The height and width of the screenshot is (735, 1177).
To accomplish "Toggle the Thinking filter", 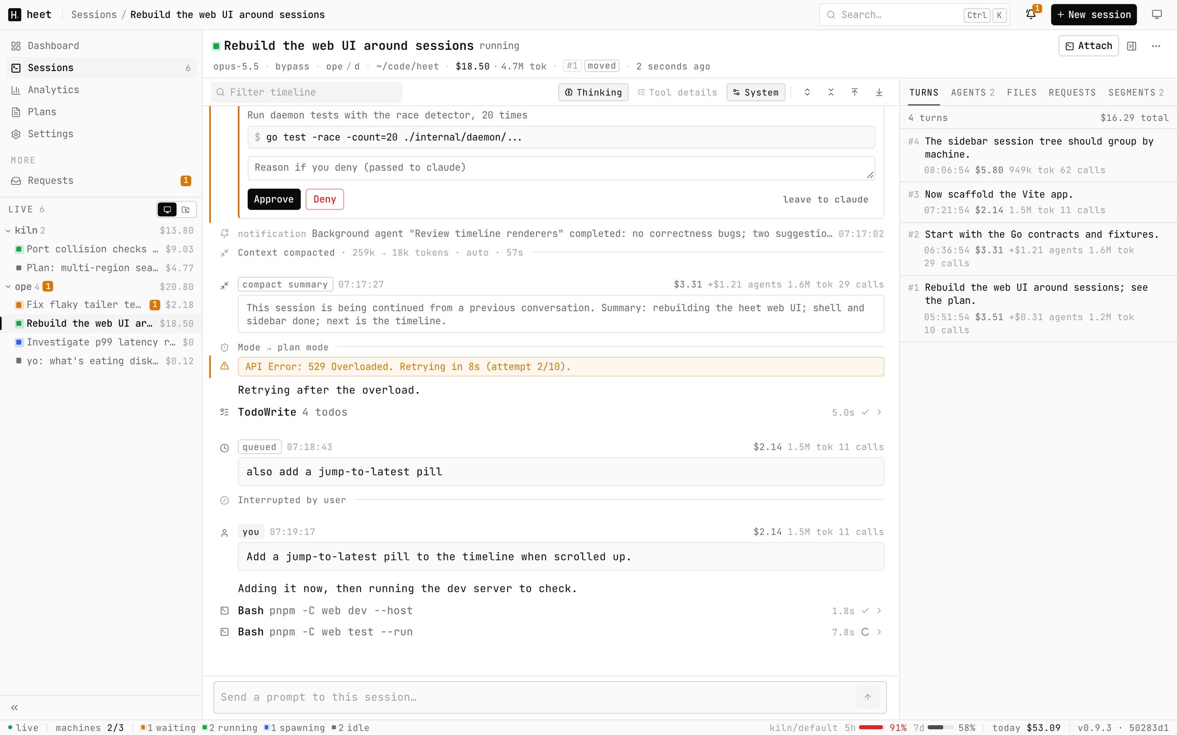I will click(593, 92).
